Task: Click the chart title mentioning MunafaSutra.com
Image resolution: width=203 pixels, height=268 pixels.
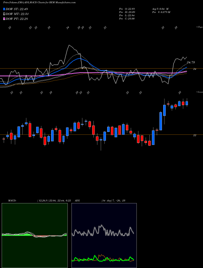Action: click(39, 3)
